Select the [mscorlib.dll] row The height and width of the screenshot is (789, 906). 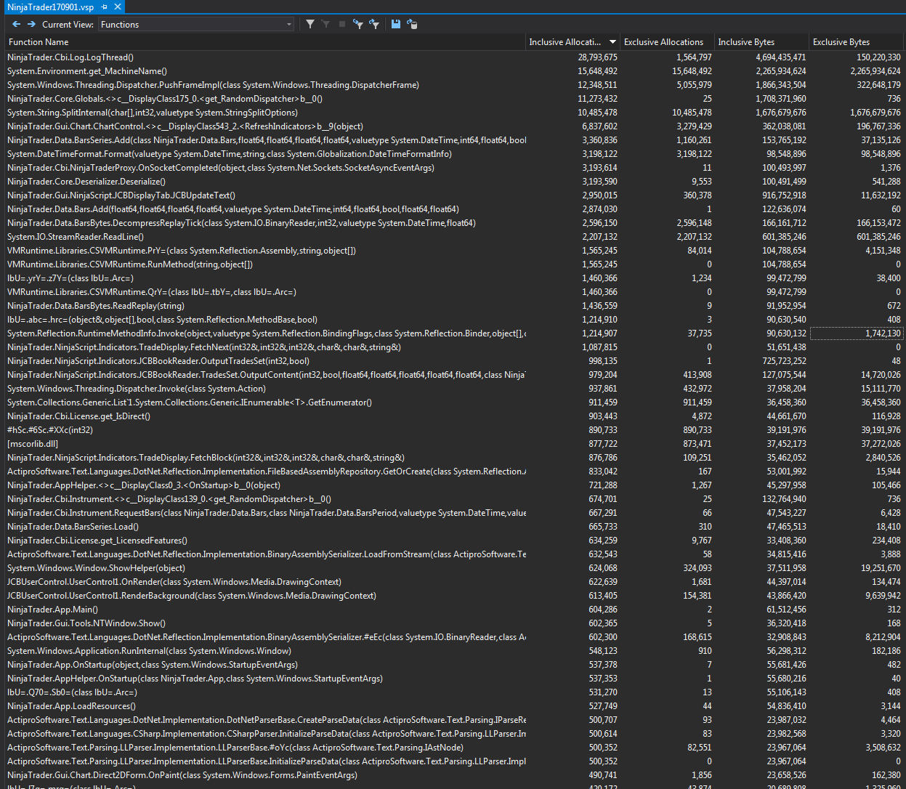453,444
